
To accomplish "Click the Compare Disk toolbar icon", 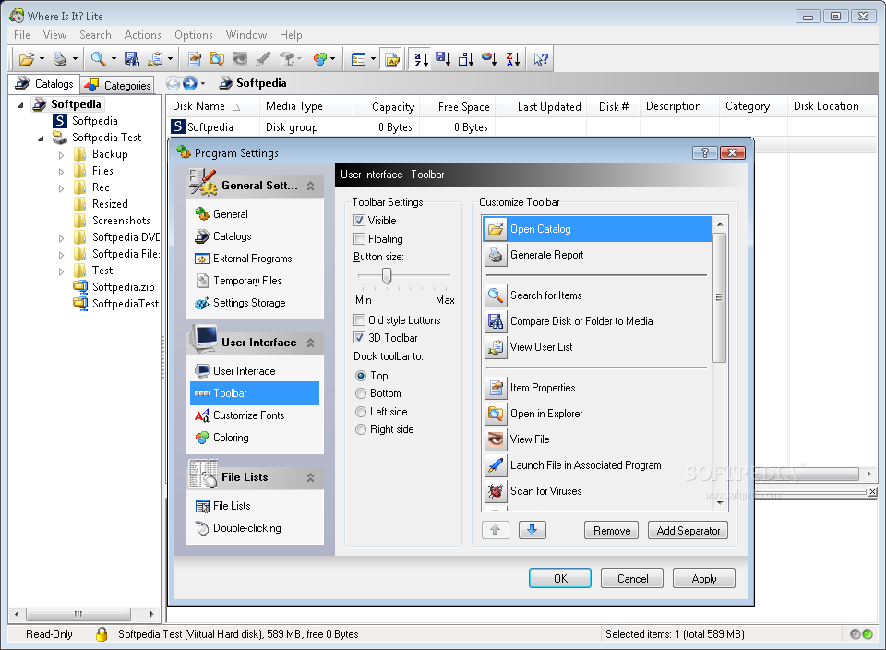I will 132,59.
